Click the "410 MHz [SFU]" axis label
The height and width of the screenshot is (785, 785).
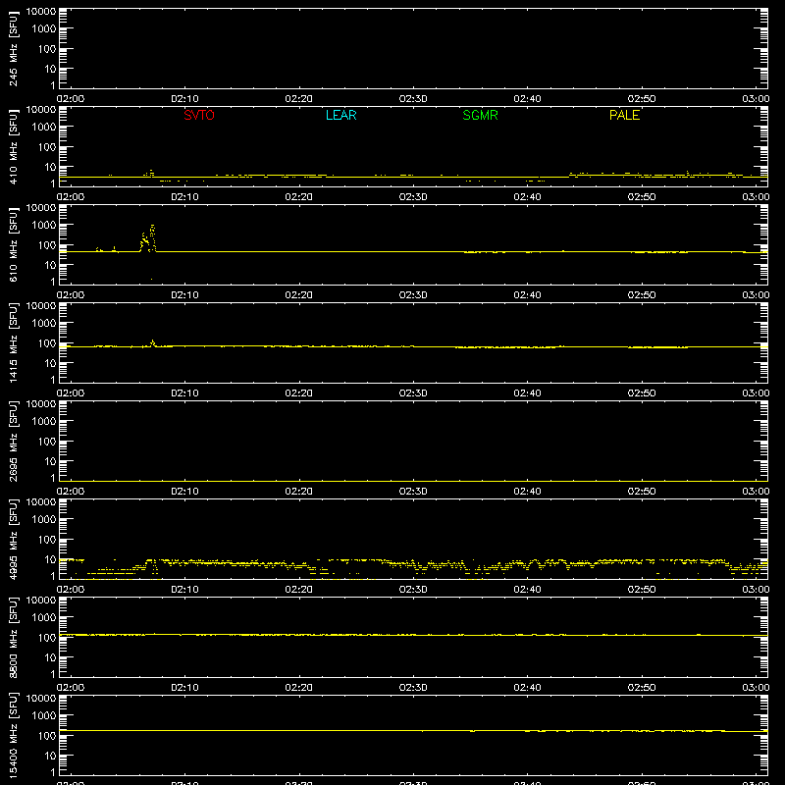click(13, 146)
